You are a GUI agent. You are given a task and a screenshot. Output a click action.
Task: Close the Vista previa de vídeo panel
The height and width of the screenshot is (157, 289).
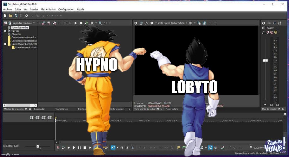click(162, 109)
